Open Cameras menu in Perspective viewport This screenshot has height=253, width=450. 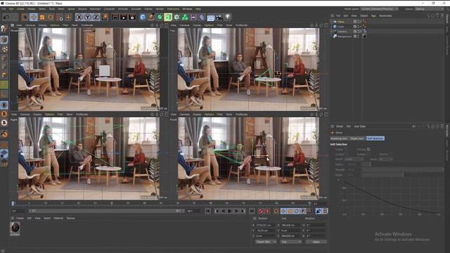30,25
